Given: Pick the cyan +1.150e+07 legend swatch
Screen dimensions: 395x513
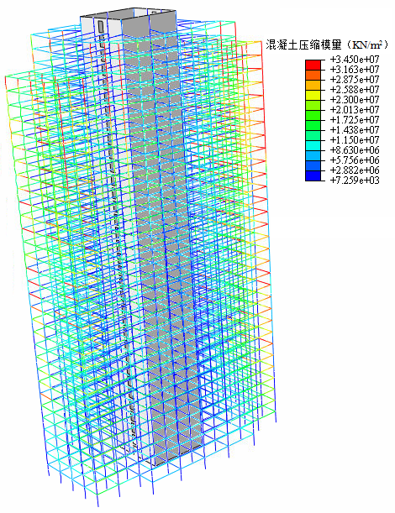Looking at the screenshot, I should pyautogui.click(x=313, y=146).
